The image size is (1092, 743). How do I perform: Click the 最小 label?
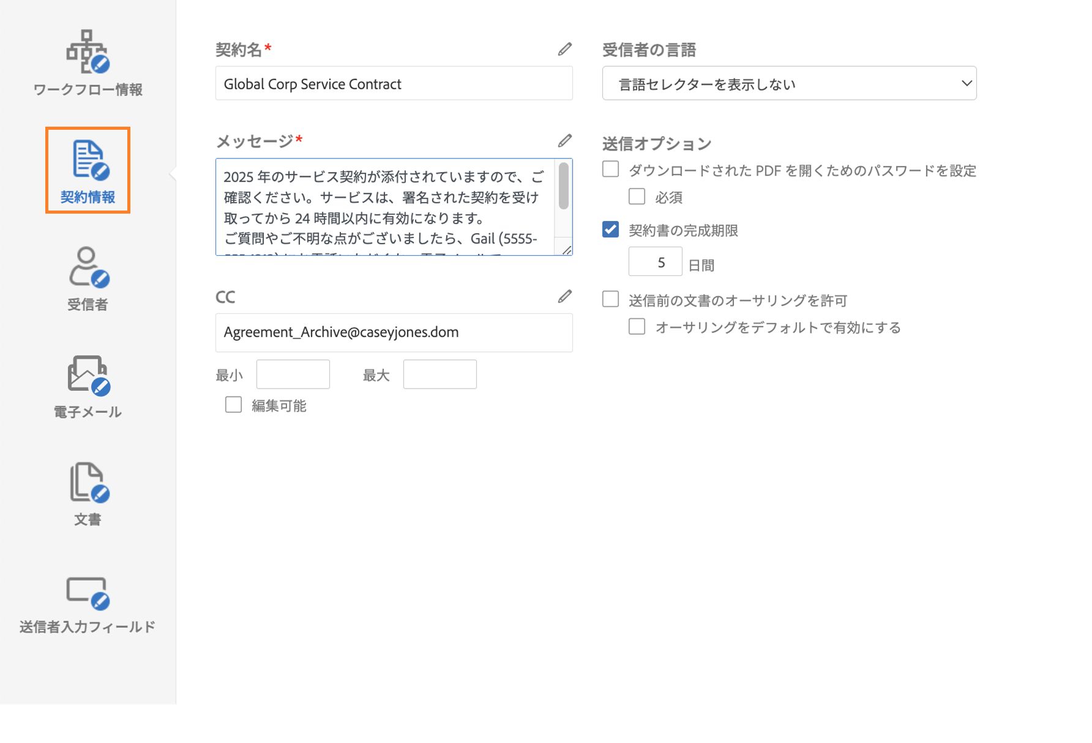coord(230,375)
